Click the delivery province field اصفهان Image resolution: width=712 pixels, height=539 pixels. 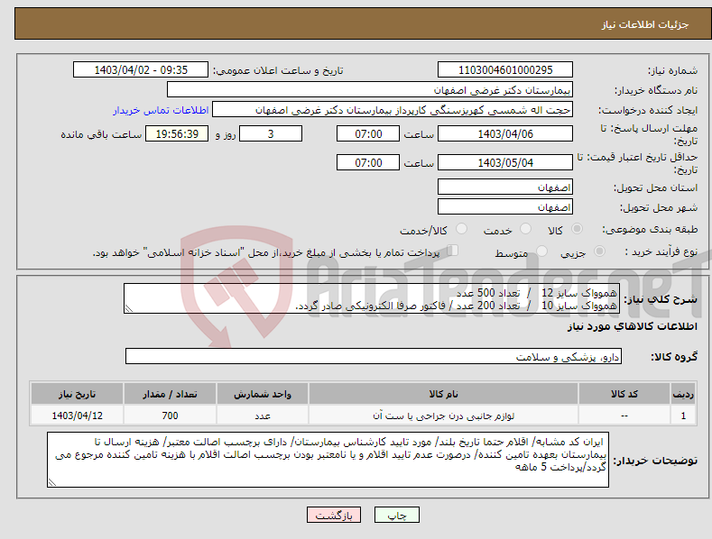click(x=505, y=187)
